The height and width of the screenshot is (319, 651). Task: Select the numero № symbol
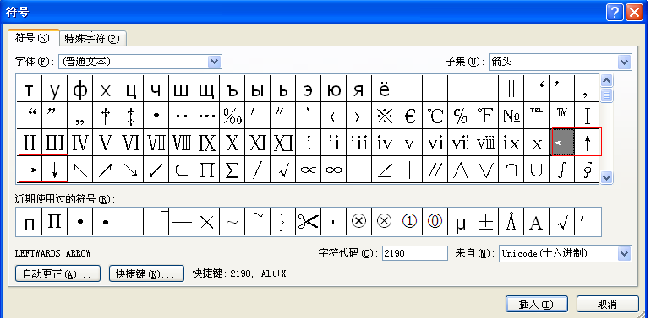coord(511,116)
